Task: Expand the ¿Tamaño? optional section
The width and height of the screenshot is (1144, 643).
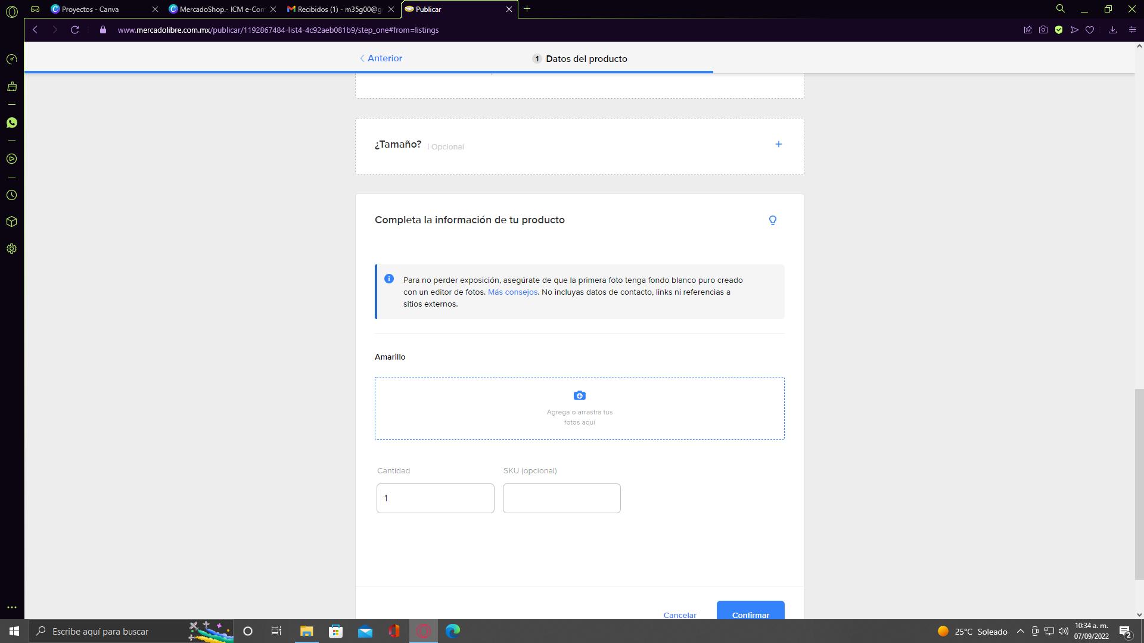Action: coord(778,144)
